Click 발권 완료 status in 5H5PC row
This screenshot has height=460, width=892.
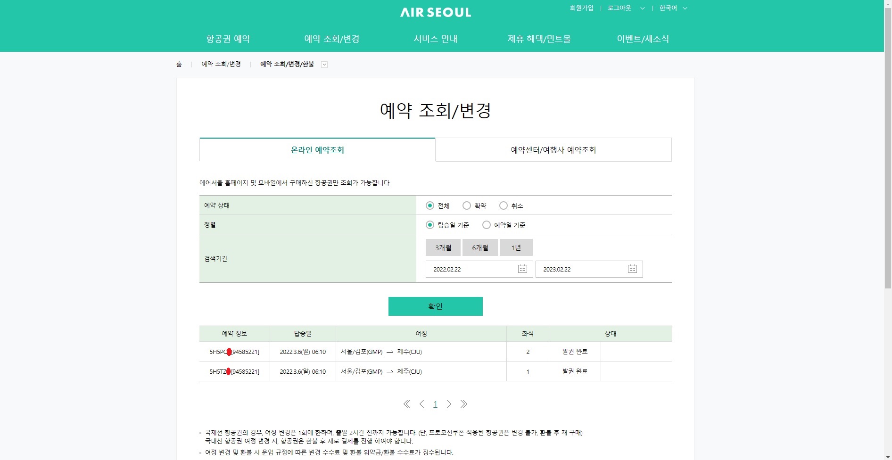coord(575,352)
